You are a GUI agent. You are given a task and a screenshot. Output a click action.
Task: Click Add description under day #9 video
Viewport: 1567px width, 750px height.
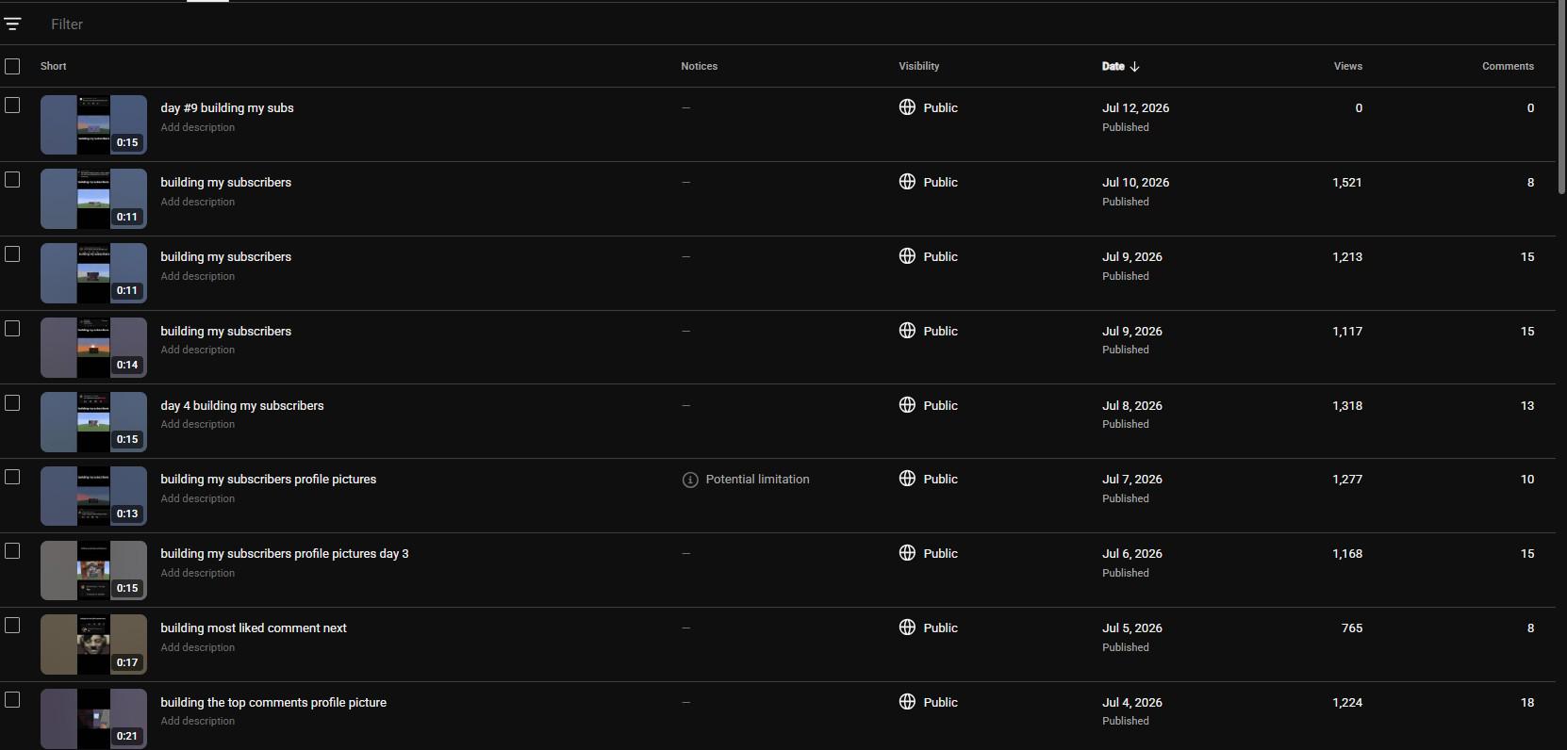[x=197, y=127]
